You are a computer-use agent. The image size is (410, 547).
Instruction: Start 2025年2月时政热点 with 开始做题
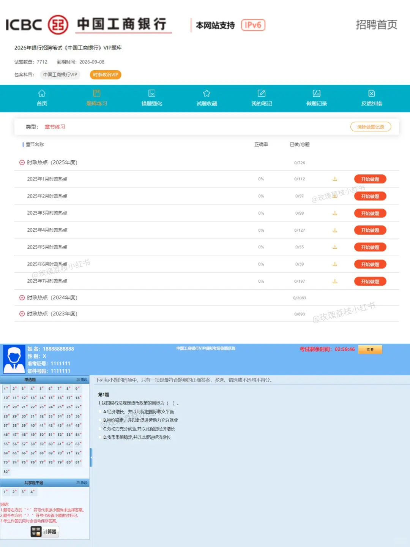click(x=370, y=196)
